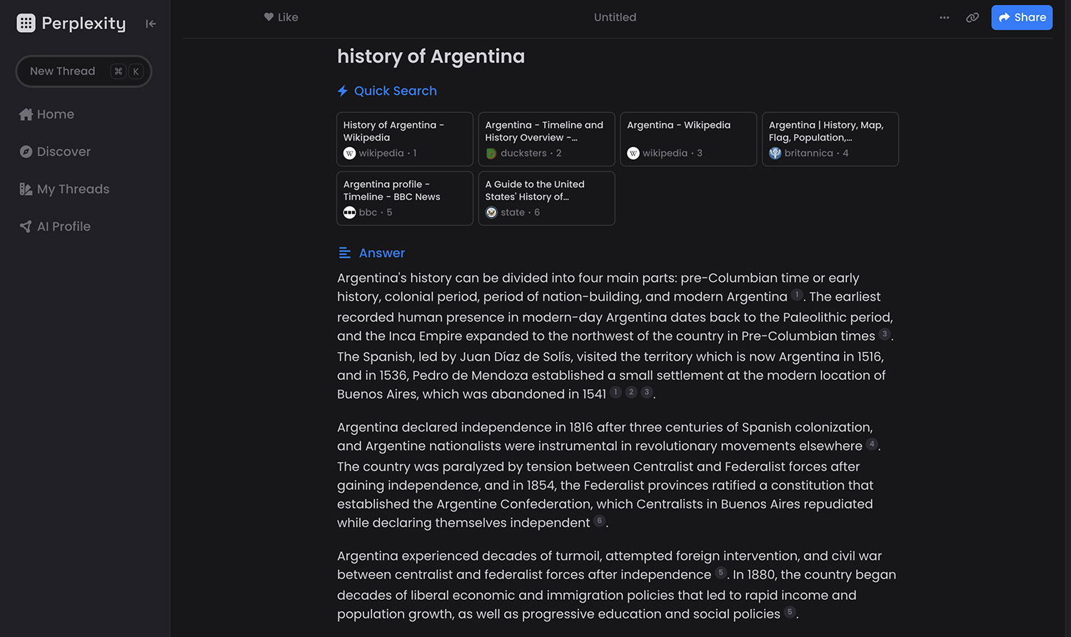Click citation 2 after 'abandoned in 1541'
Image resolution: width=1071 pixels, height=637 pixels.
tap(631, 392)
